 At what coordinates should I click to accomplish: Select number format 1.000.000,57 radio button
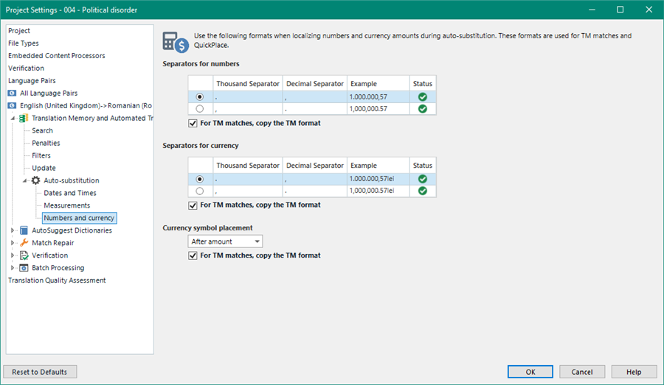click(200, 96)
